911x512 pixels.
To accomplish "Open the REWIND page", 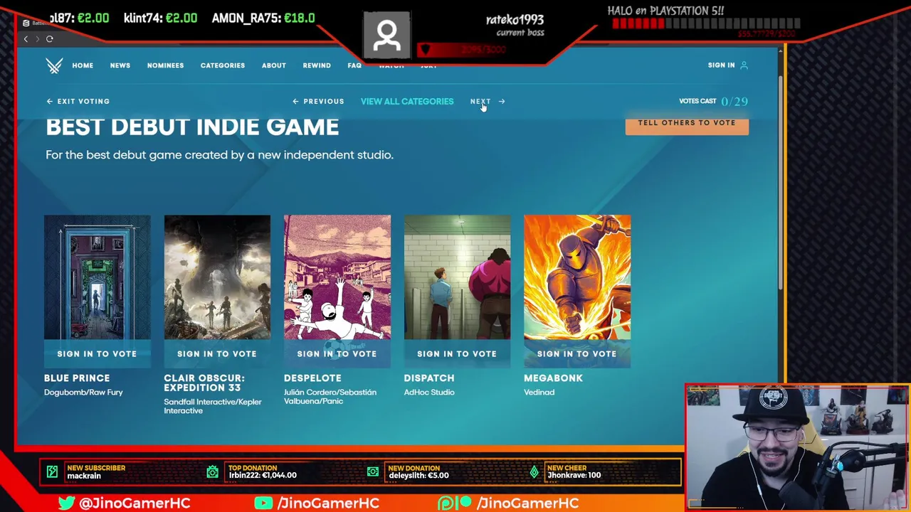I will point(317,65).
